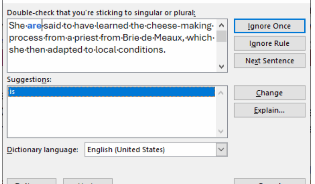Click the Ignore Once button
The height and width of the screenshot is (184, 315).
point(269,26)
